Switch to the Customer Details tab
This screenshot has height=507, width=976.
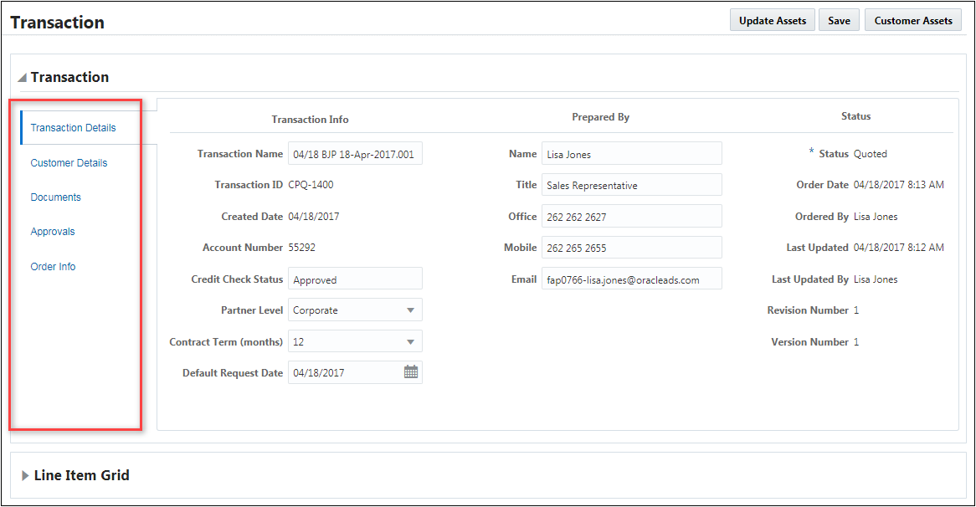pos(69,163)
